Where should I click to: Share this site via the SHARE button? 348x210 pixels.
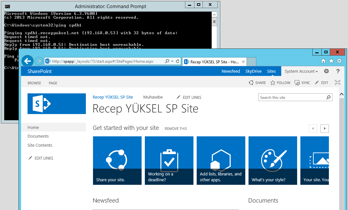258,83
